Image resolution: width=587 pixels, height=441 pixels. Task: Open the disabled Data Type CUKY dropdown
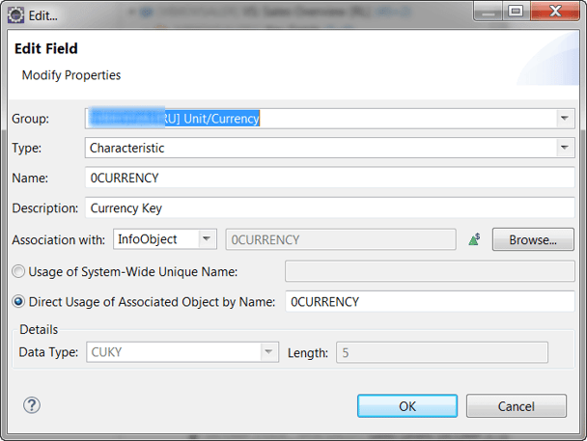(268, 352)
